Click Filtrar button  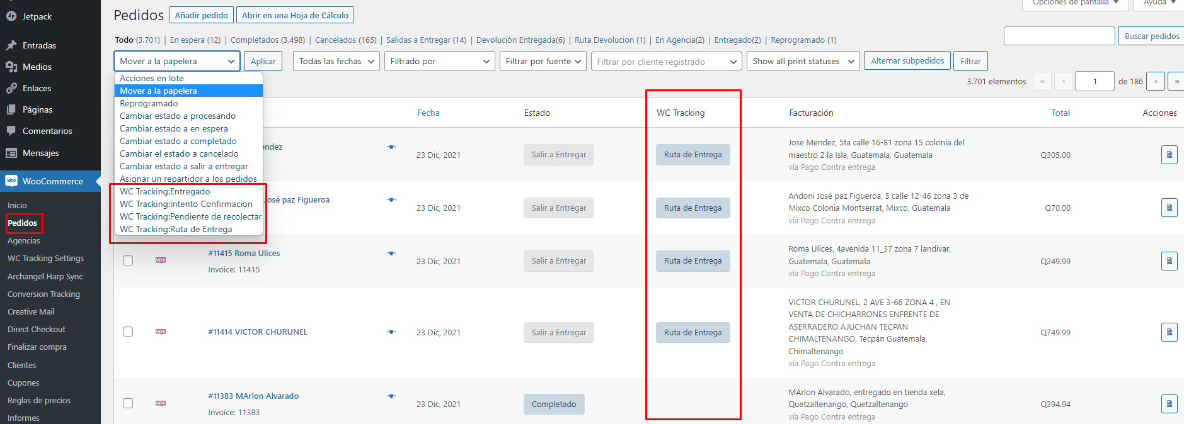970,61
